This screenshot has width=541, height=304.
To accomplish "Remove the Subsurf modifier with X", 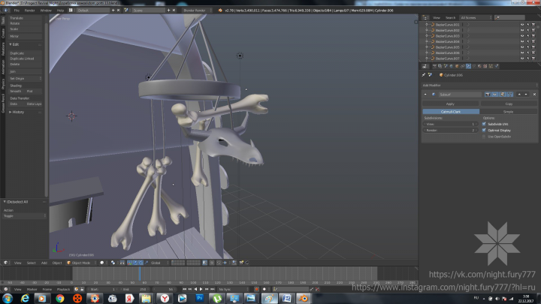I will click(534, 94).
